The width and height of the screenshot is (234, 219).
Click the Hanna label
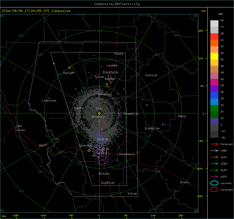[182, 116]
